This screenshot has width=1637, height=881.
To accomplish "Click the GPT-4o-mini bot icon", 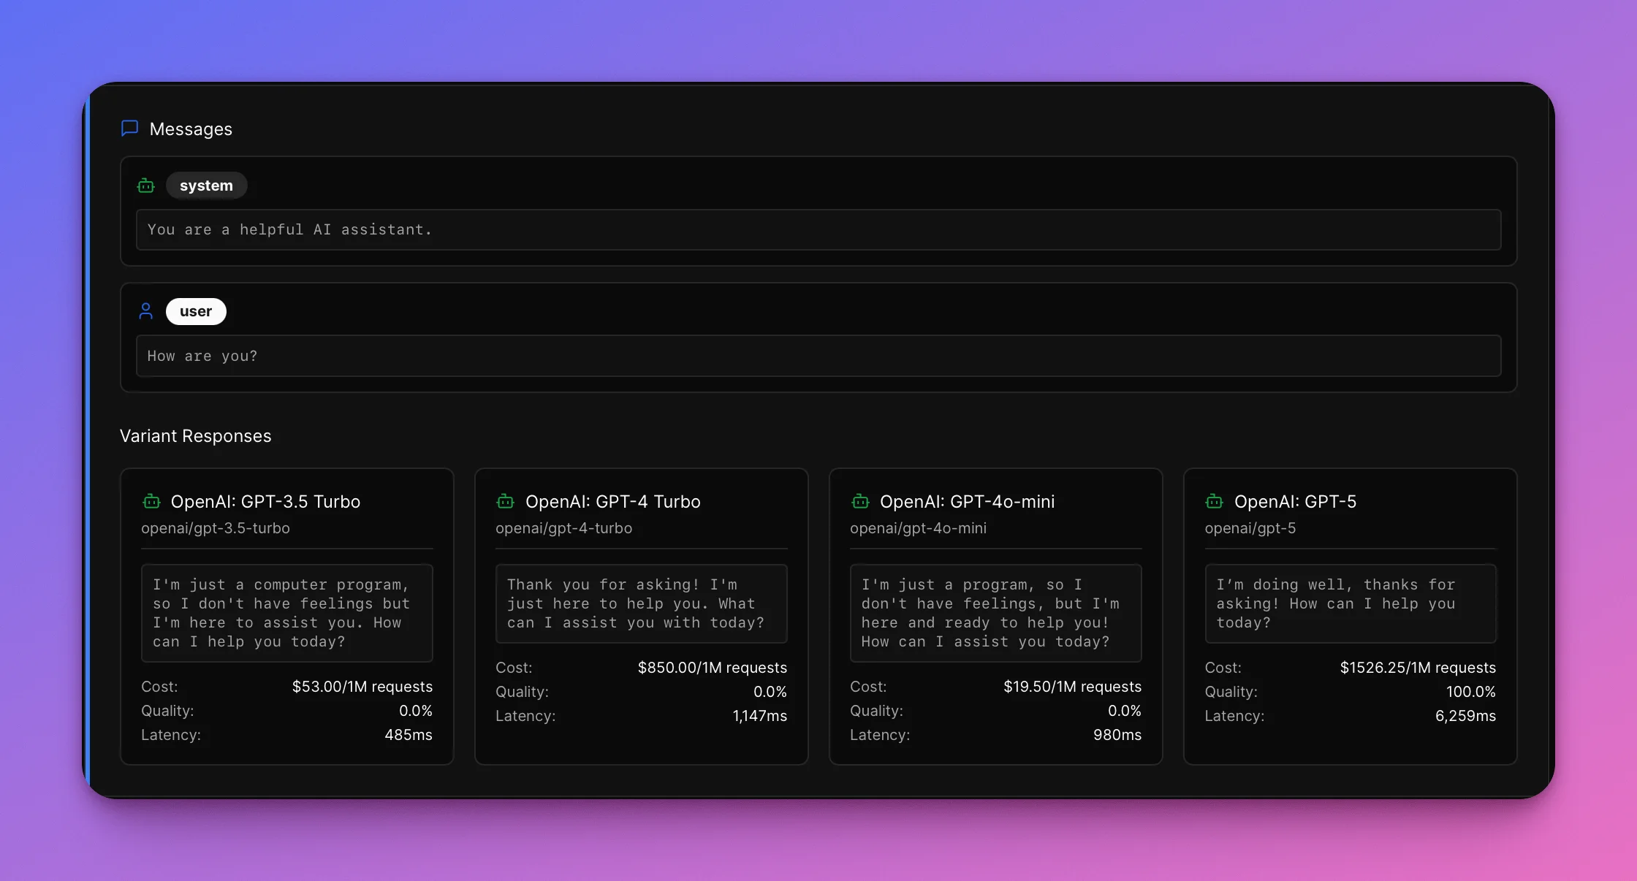I will (860, 501).
